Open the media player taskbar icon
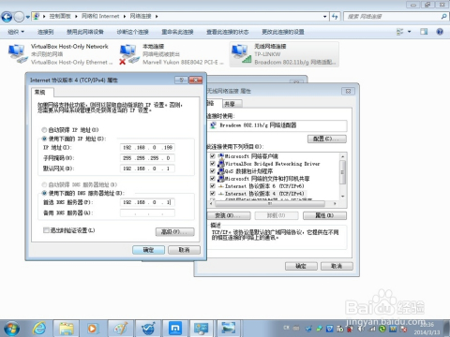Screen dimensions: 450x337 pyautogui.click(x=93, y=329)
